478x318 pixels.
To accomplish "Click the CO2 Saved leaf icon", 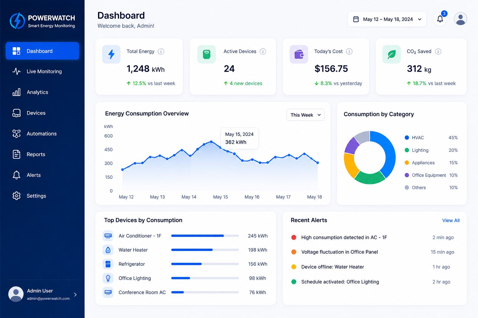I will pyautogui.click(x=391, y=54).
